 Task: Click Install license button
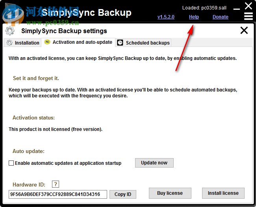[x=223, y=193]
